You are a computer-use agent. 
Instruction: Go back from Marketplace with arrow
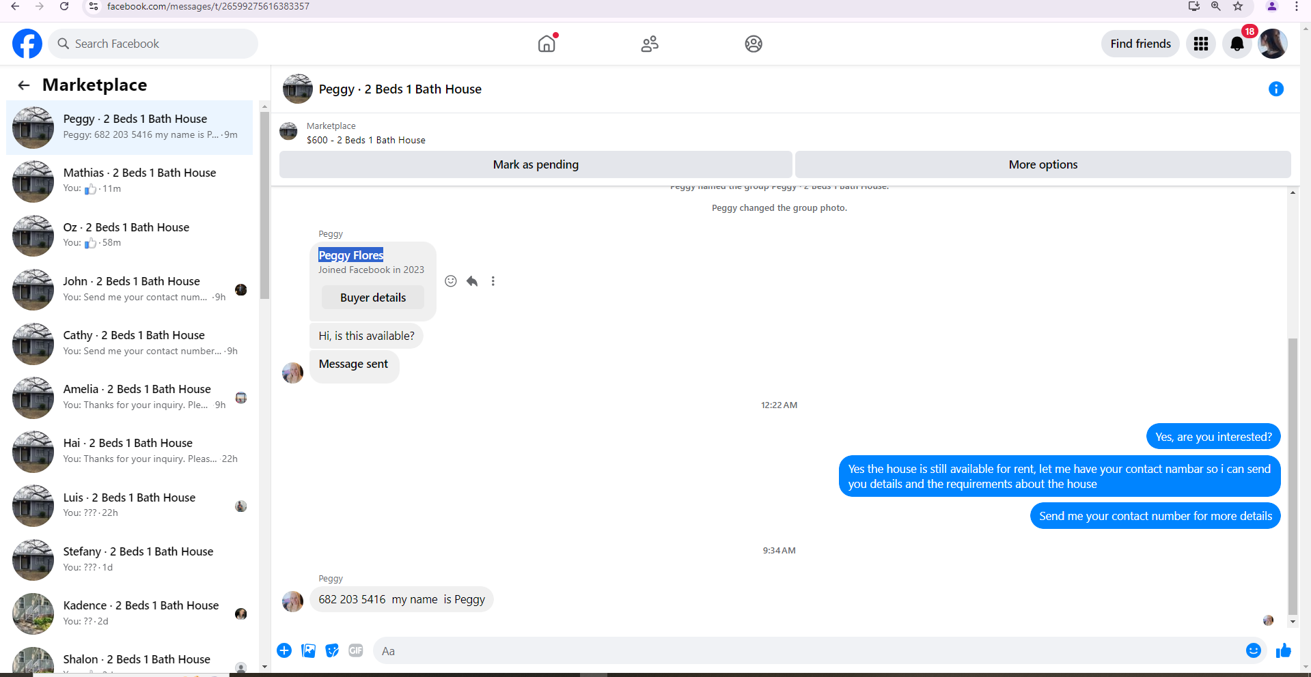pyautogui.click(x=24, y=85)
